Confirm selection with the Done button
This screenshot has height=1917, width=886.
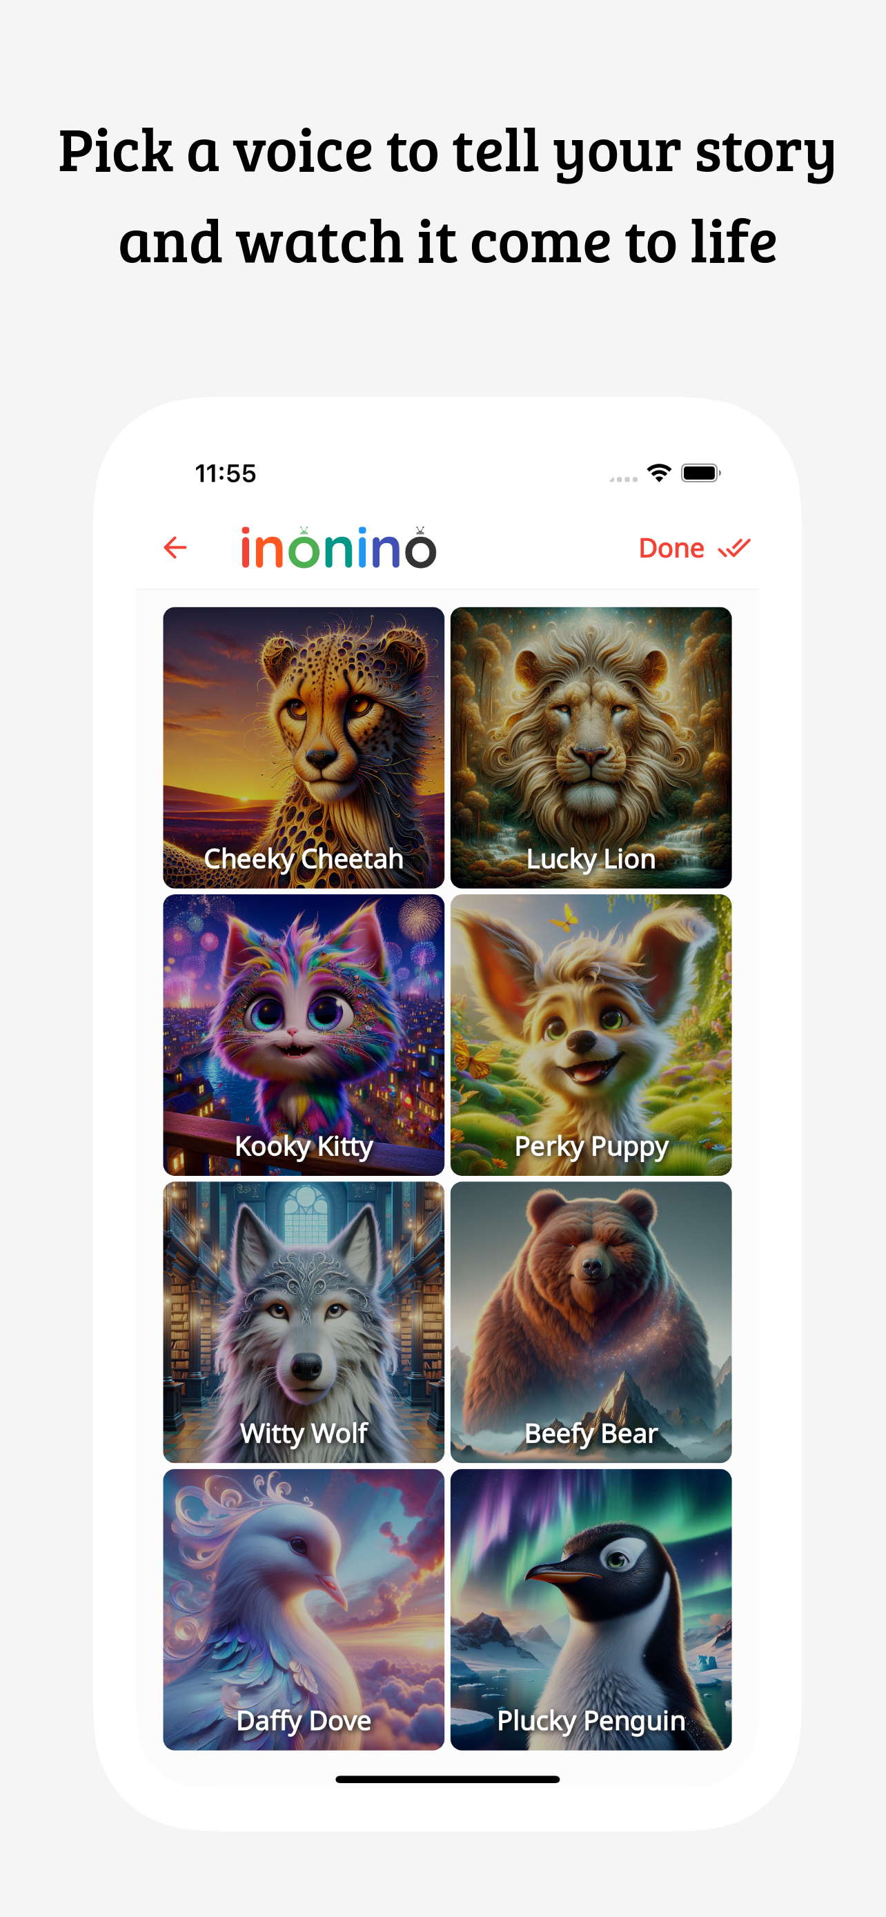(x=694, y=549)
